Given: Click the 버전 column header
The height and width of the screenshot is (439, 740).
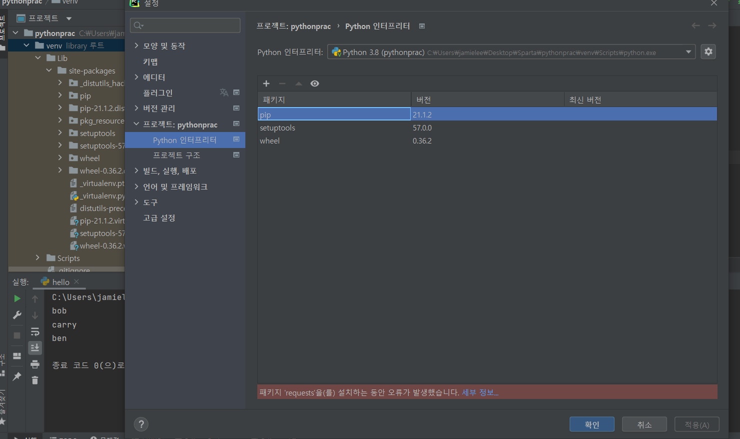Looking at the screenshot, I should coord(487,99).
